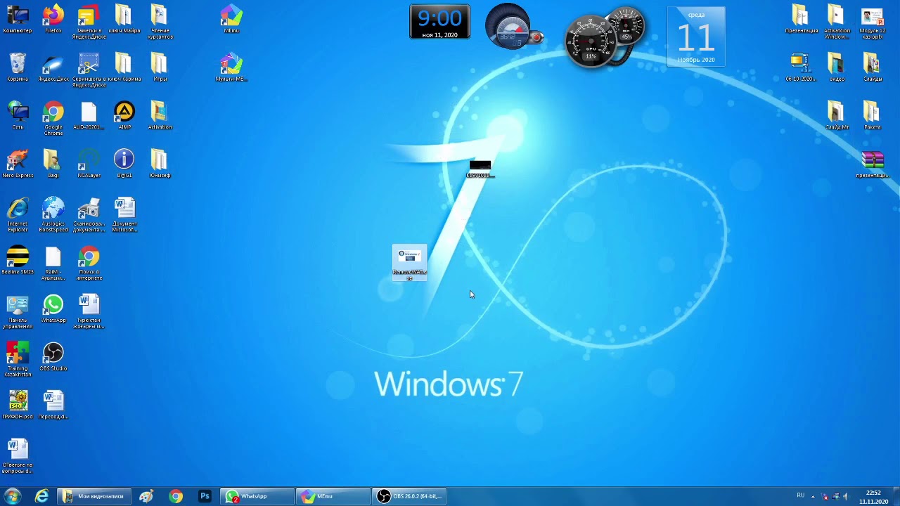Switch to the OBS 26.0.2 taskbar window

[x=409, y=496]
